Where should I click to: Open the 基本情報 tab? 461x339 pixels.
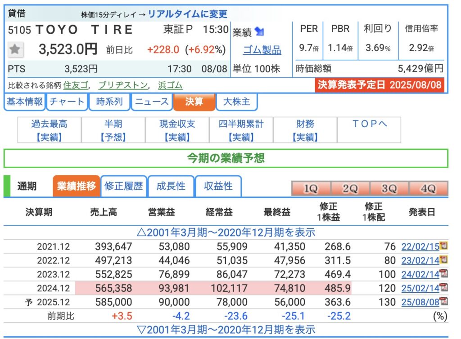tap(25, 102)
